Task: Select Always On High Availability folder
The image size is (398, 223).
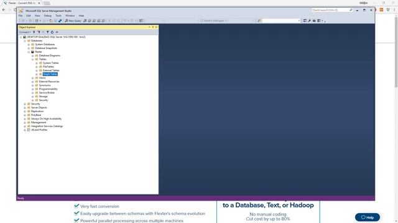Action: 46,118
